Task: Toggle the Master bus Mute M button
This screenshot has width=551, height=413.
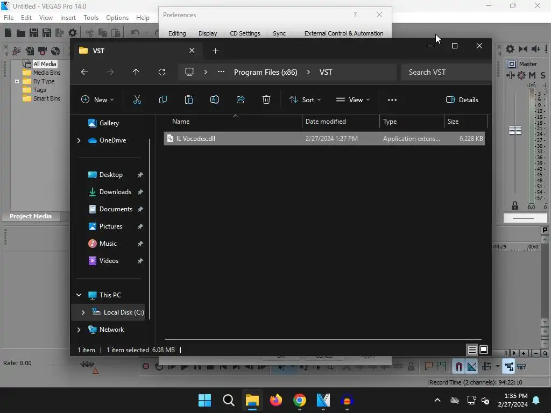Action: coord(532,75)
